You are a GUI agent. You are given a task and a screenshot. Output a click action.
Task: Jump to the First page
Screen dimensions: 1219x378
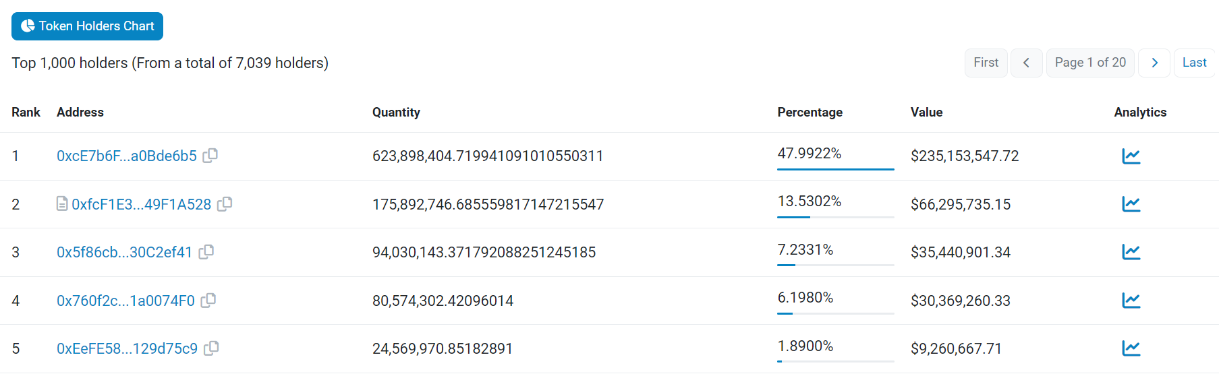point(986,63)
